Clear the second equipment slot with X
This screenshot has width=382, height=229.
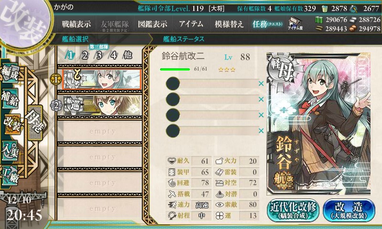click(x=261, y=99)
